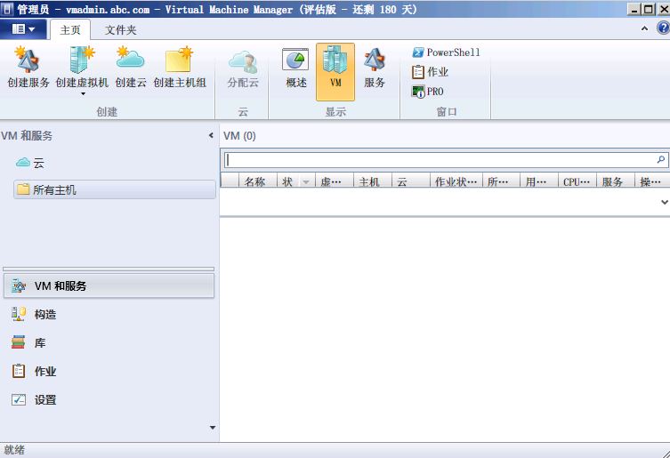The image size is (670, 458).
Task: Click the 主机 column header
Action: [373, 181]
